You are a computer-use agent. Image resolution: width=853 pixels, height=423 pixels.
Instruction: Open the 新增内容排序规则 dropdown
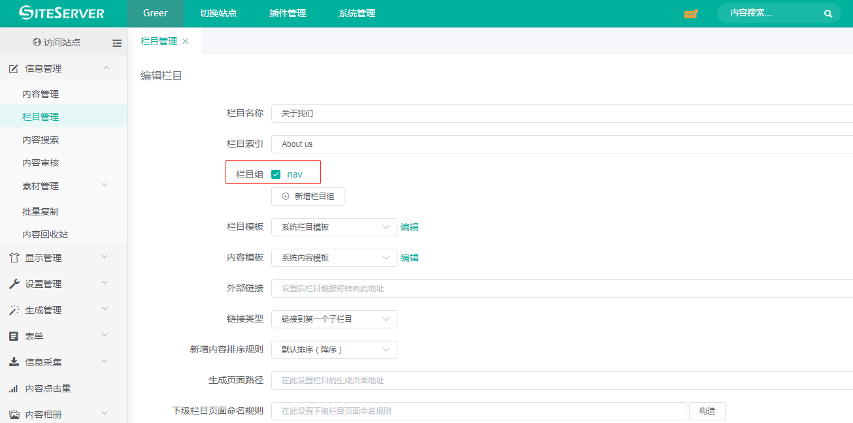point(333,350)
